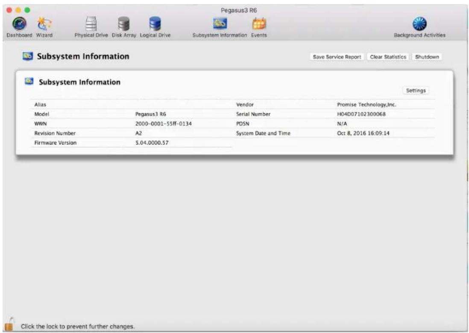Select the model value Pegasus3 R6
Viewport: 469px width, 333px height.
tap(150, 114)
